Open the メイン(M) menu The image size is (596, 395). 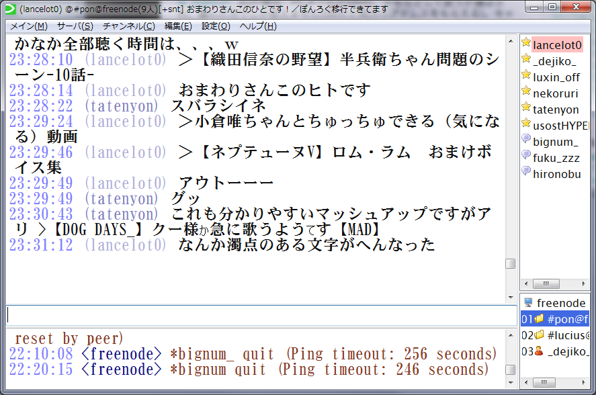(28, 26)
